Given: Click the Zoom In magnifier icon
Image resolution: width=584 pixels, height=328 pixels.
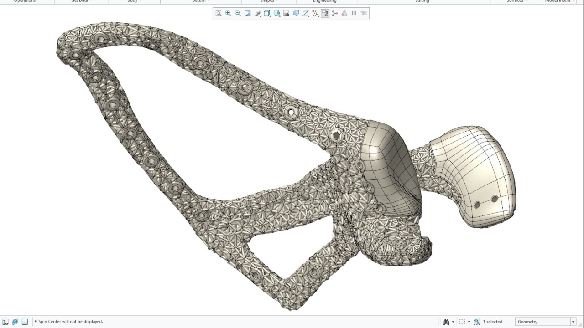Looking at the screenshot, I should pos(228,13).
